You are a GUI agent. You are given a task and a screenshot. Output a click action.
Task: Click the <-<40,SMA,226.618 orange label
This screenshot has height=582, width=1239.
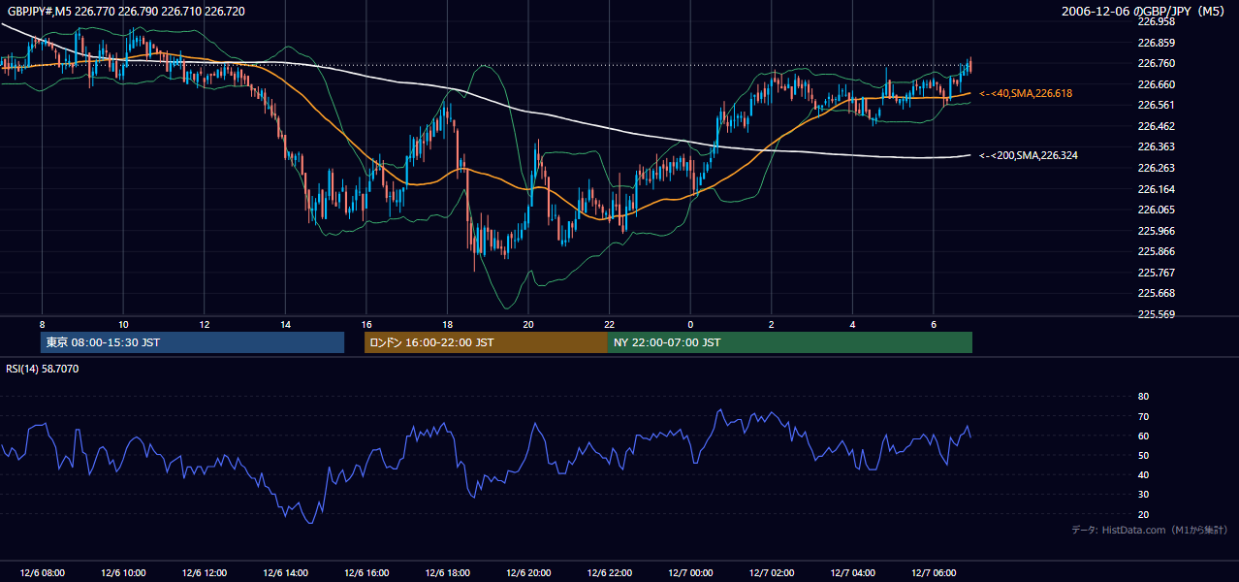pos(1025,93)
